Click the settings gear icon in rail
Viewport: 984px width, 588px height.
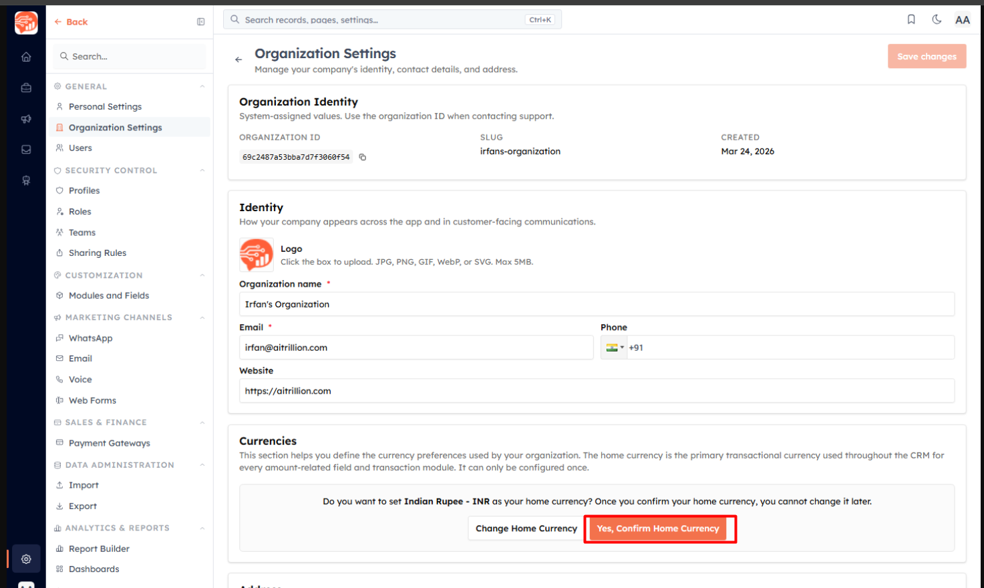[x=26, y=559]
